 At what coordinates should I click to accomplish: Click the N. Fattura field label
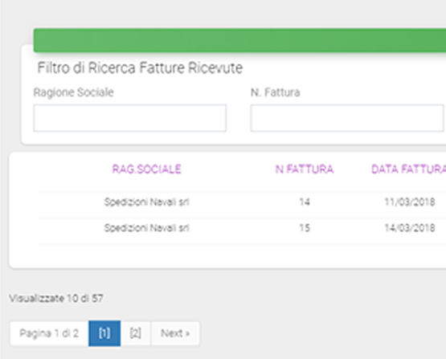pyautogui.click(x=276, y=92)
